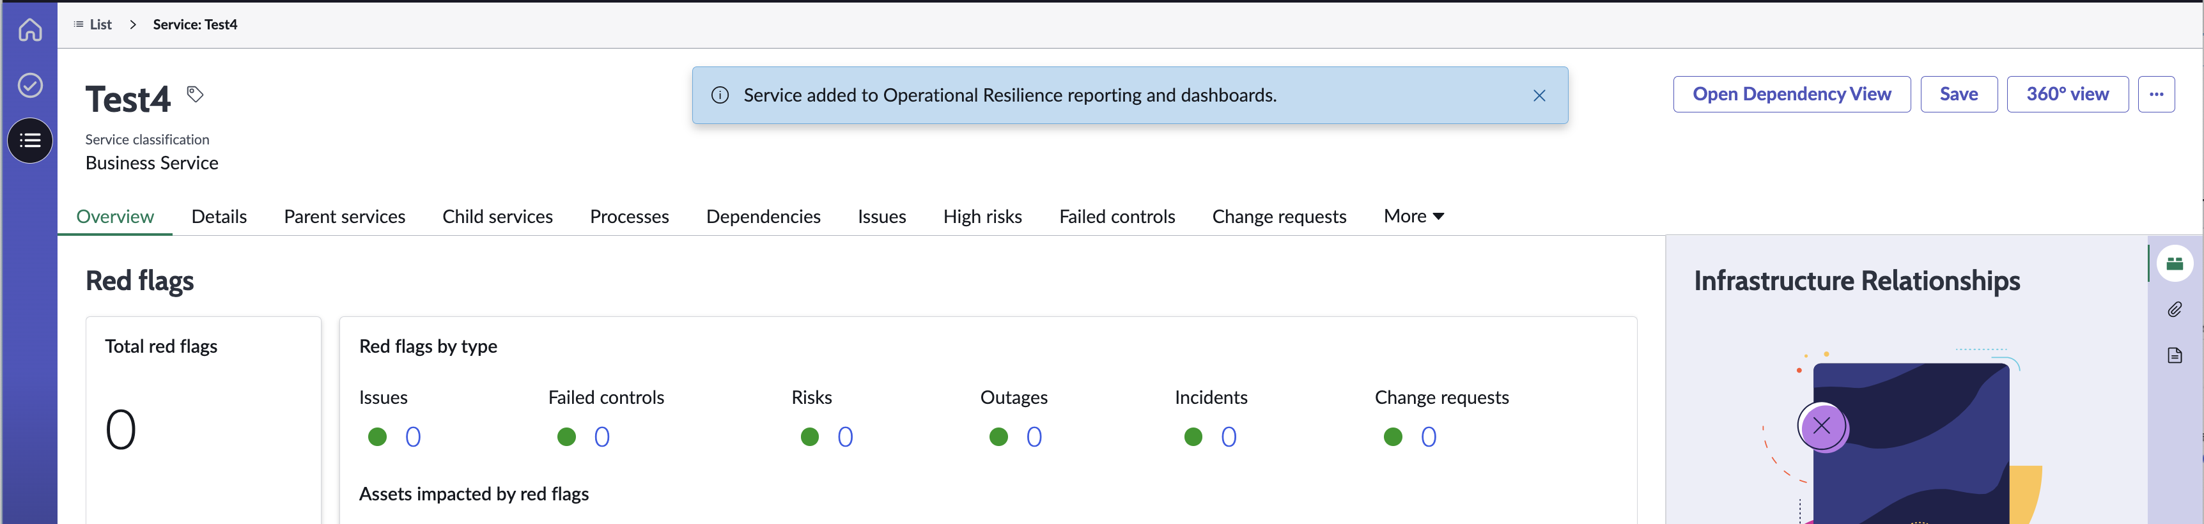Click the green status dot for Risks
This screenshot has height=524, width=2204.
(x=809, y=437)
